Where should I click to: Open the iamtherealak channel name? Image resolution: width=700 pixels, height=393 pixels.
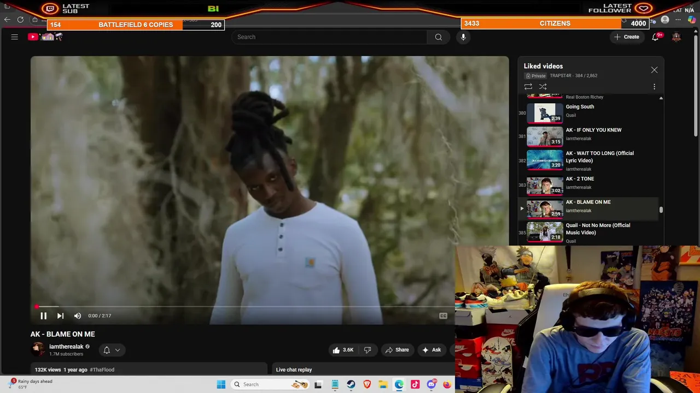(66, 347)
